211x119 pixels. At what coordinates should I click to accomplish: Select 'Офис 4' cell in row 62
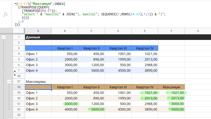point(38,109)
